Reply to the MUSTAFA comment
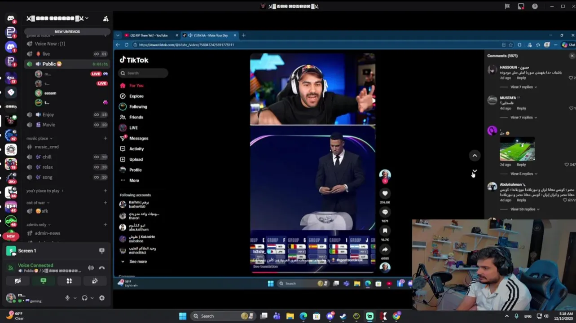The width and height of the screenshot is (576, 323). 521,108
